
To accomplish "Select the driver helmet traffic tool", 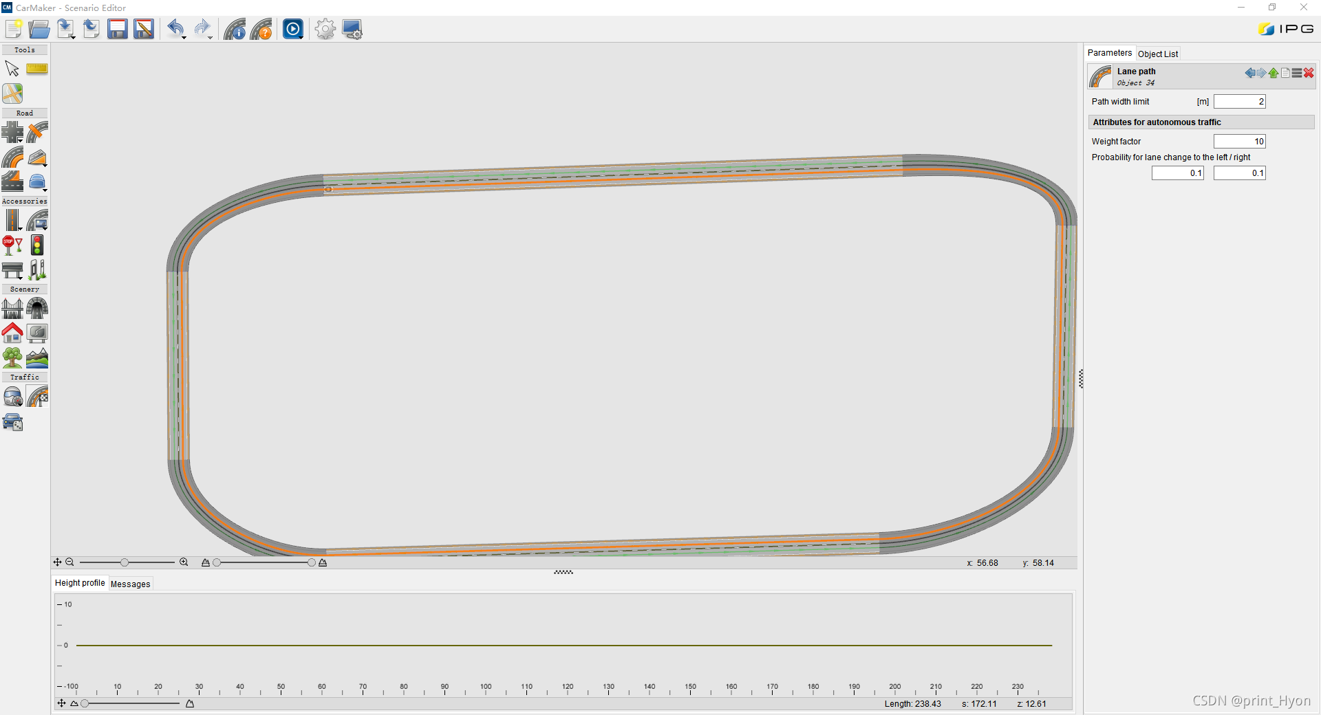I will tap(12, 396).
